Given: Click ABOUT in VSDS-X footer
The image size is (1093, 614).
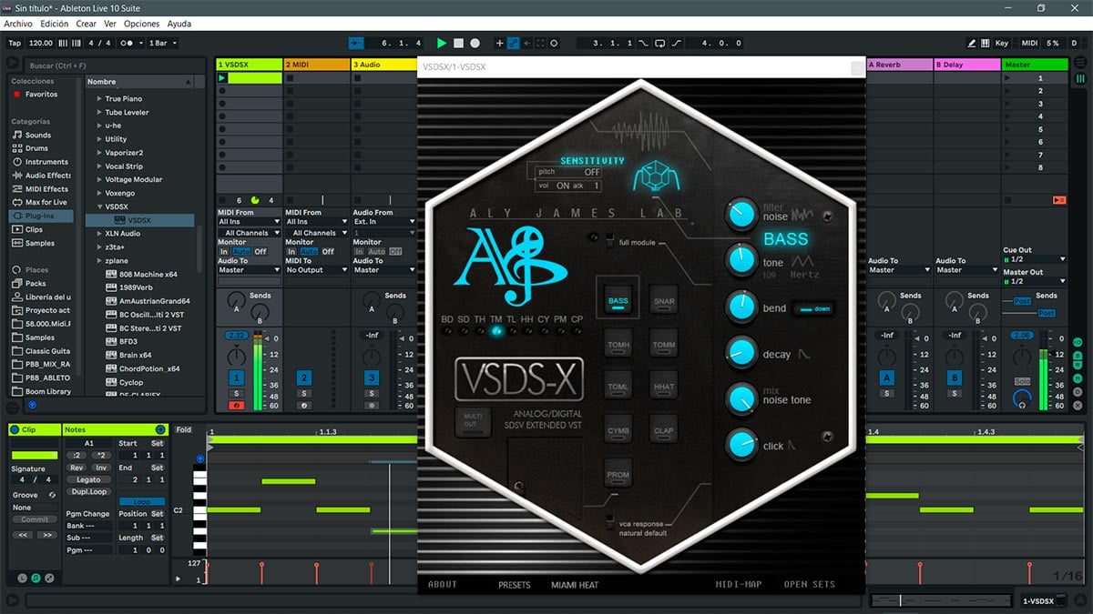Looking at the screenshot, I should tap(443, 585).
